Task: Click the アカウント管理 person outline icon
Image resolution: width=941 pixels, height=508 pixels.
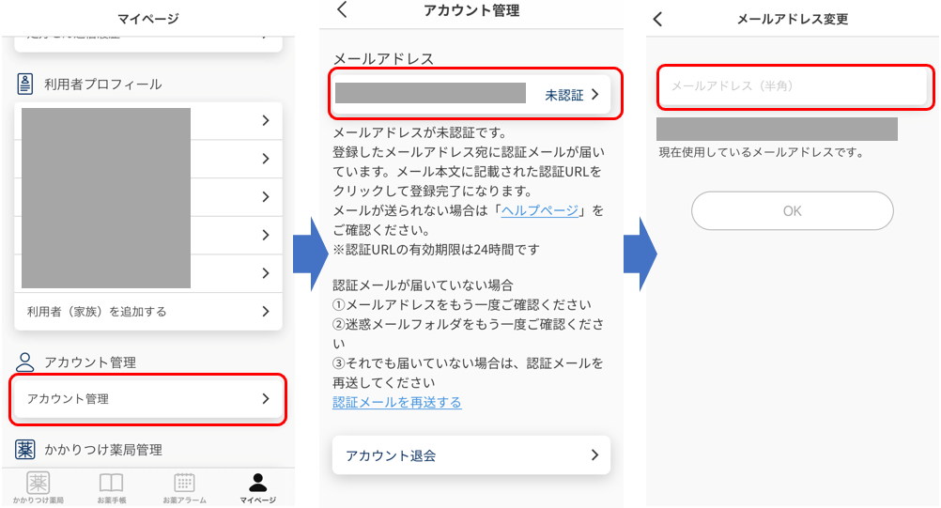Action: (x=24, y=362)
